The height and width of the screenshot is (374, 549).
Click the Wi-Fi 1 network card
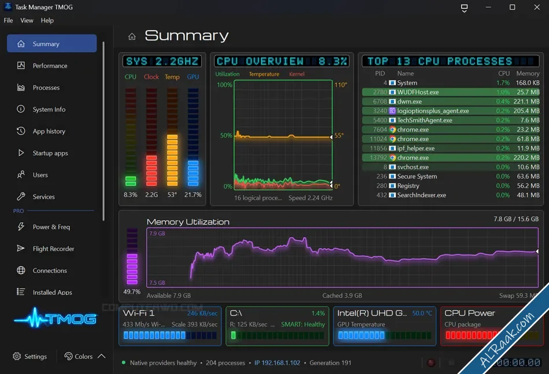coord(170,326)
